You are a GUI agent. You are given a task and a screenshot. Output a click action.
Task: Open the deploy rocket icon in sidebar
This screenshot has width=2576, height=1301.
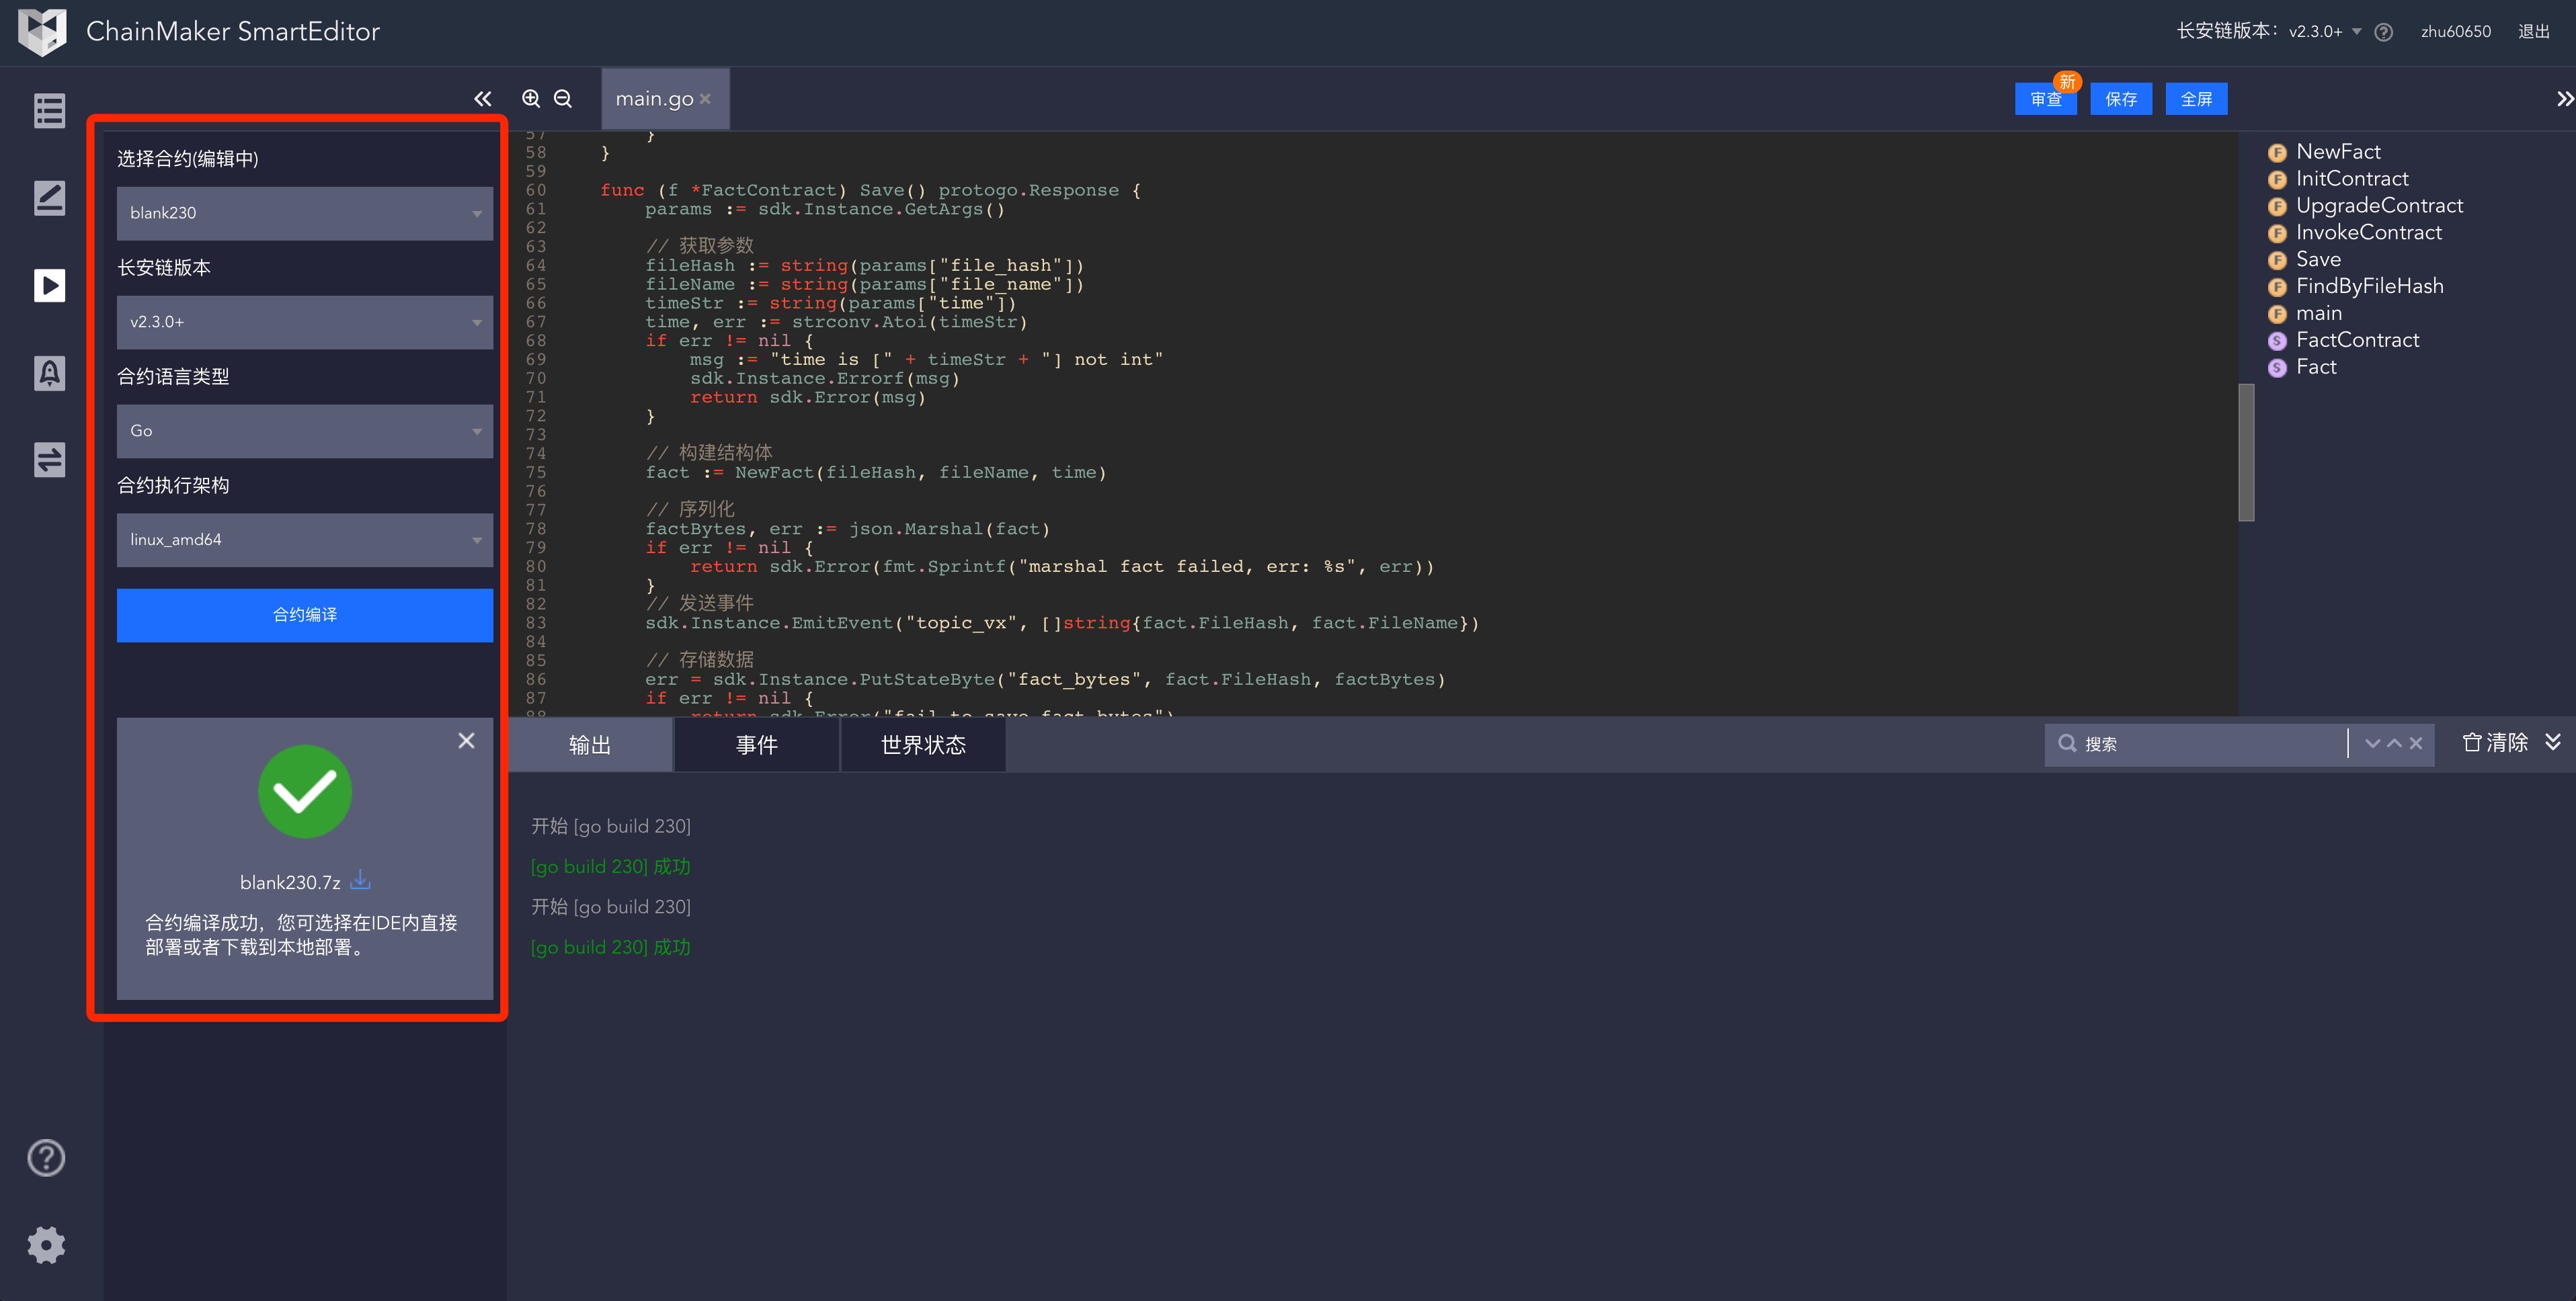pyautogui.click(x=49, y=373)
